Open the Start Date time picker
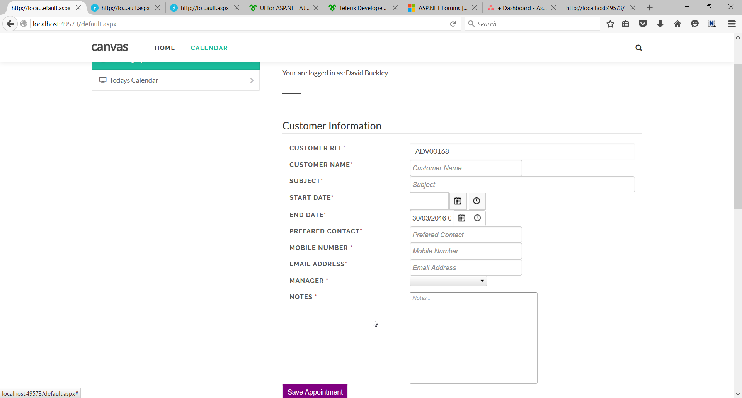 point(477,201)
